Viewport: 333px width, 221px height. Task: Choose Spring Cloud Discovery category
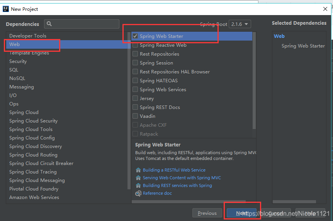(67, 146)
